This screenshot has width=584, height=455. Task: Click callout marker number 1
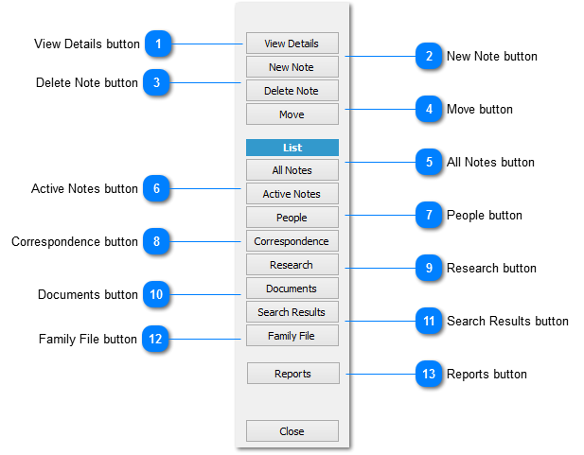click(158, 44)
